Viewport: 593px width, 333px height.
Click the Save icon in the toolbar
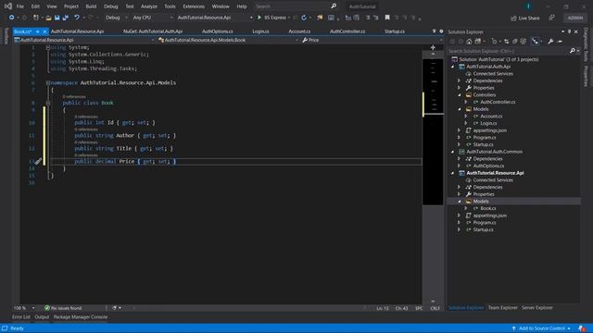point(57,18)
